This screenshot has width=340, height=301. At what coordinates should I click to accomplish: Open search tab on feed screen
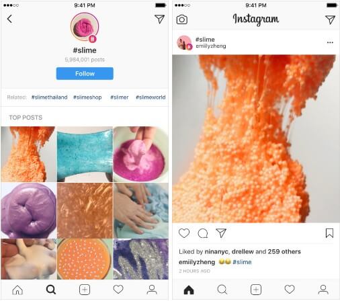point(222,290)
